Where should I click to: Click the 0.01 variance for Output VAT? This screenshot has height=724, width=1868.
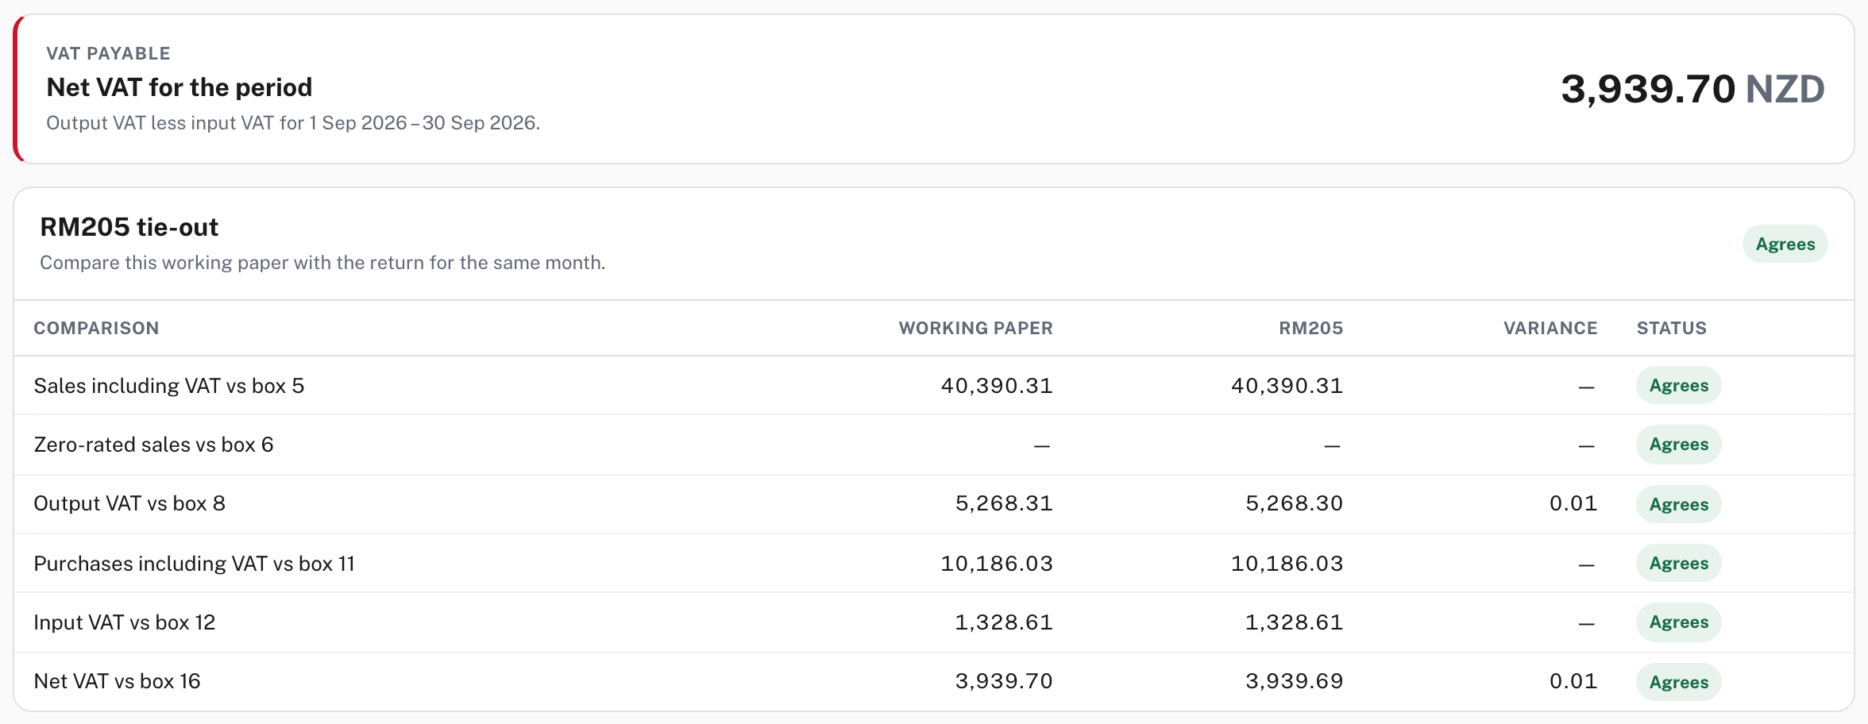pyautogui.click(x=1573, y=503)
